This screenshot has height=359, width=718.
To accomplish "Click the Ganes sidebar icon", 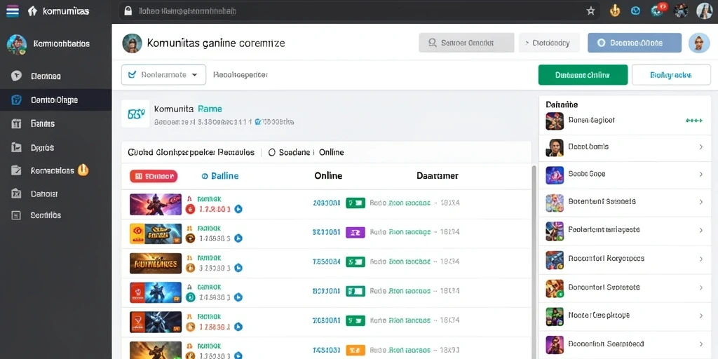I will [x=16, y=123].
